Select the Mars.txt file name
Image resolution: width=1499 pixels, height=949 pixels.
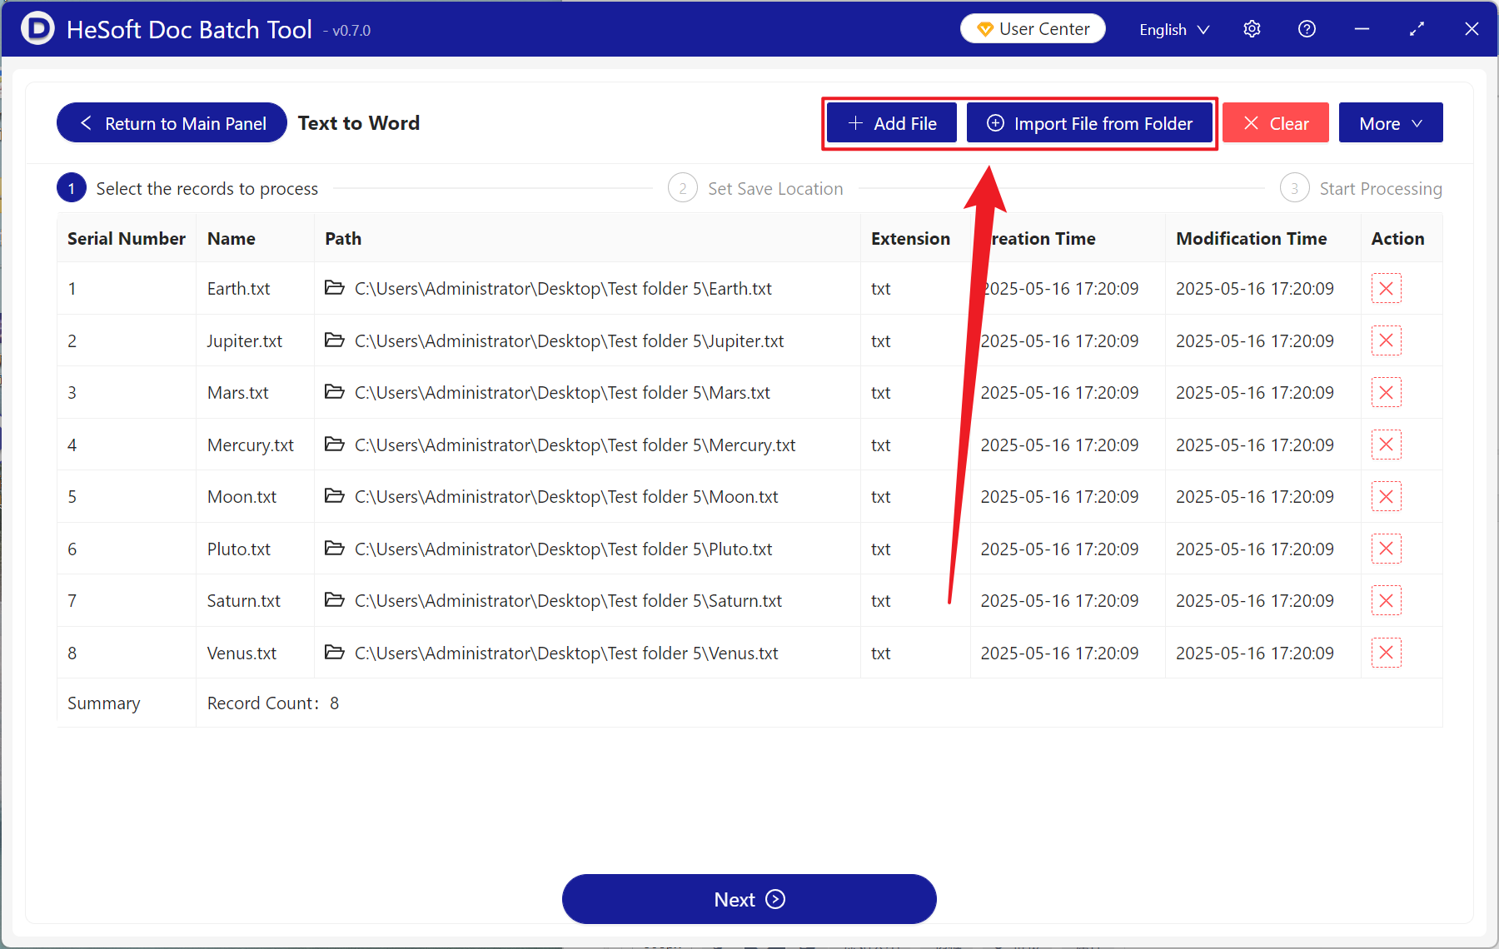[x=238, y=393]
